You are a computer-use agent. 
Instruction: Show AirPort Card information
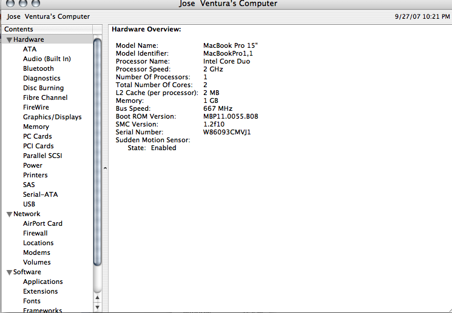click(42, 223)
